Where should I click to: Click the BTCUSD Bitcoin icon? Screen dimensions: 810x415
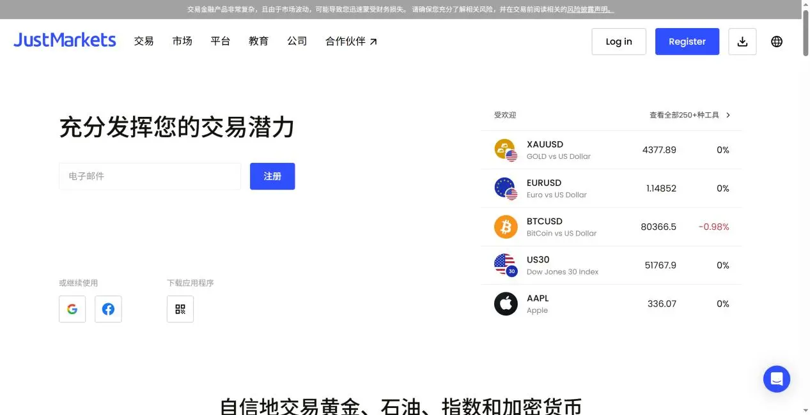[x=506, y=227]
